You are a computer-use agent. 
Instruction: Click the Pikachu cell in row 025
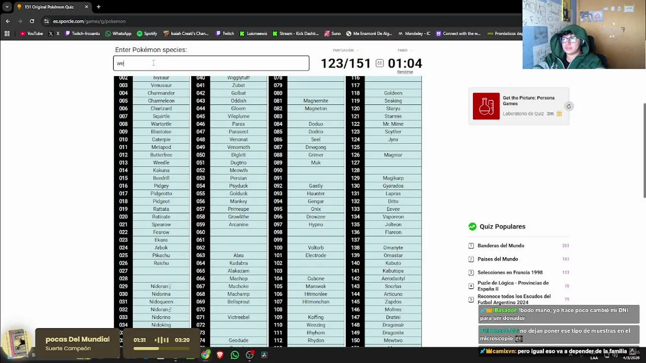(x=161, y=256)
